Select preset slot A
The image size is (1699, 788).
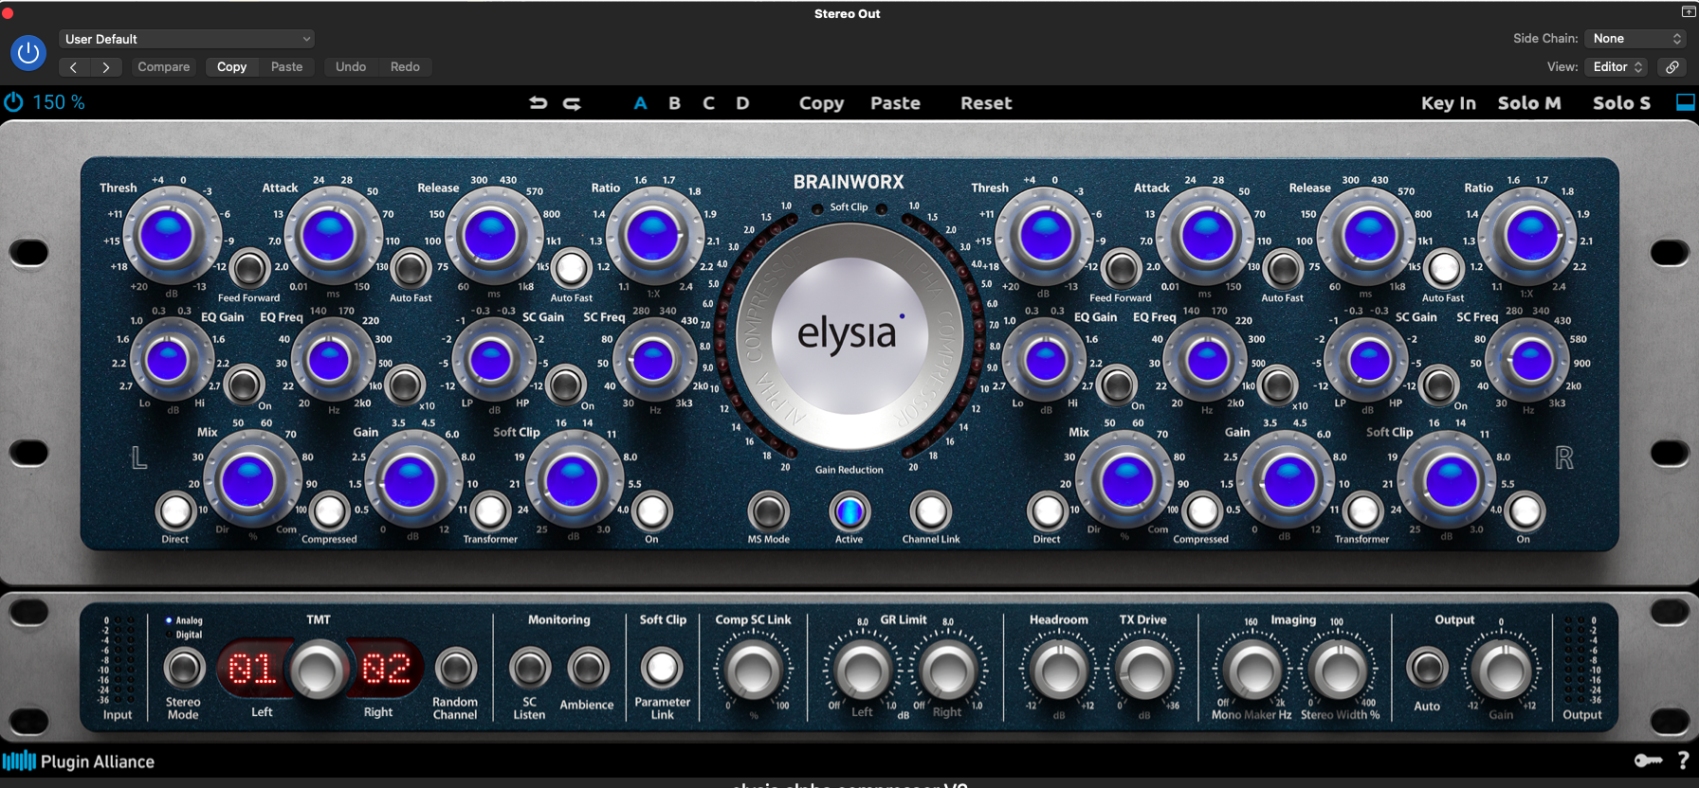pos(640,103)
